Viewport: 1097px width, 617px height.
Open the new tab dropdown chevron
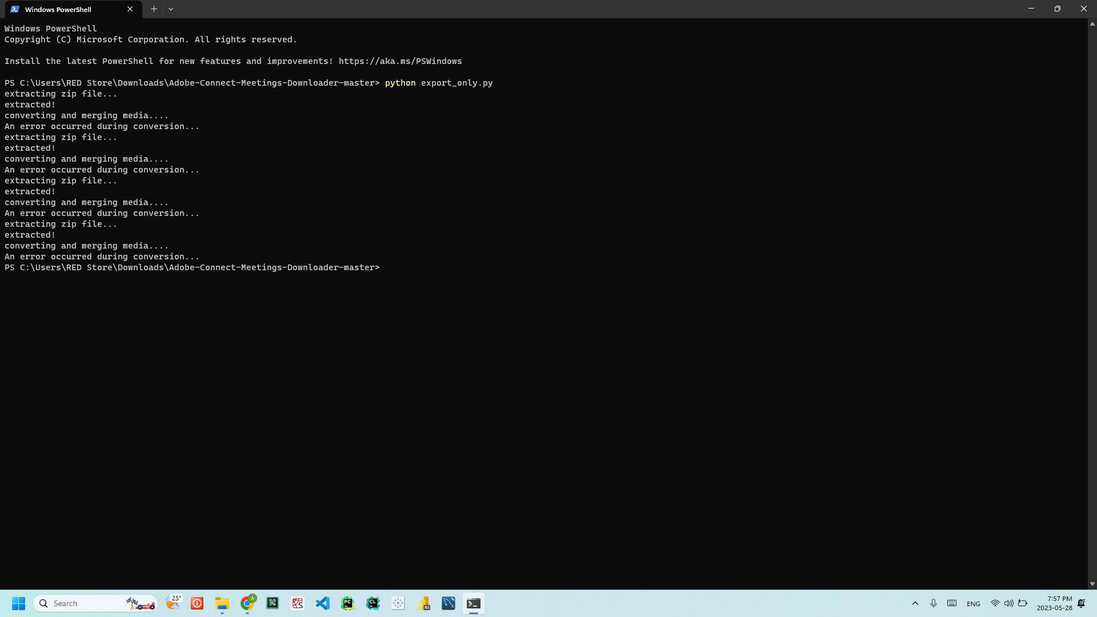[171, 9]
